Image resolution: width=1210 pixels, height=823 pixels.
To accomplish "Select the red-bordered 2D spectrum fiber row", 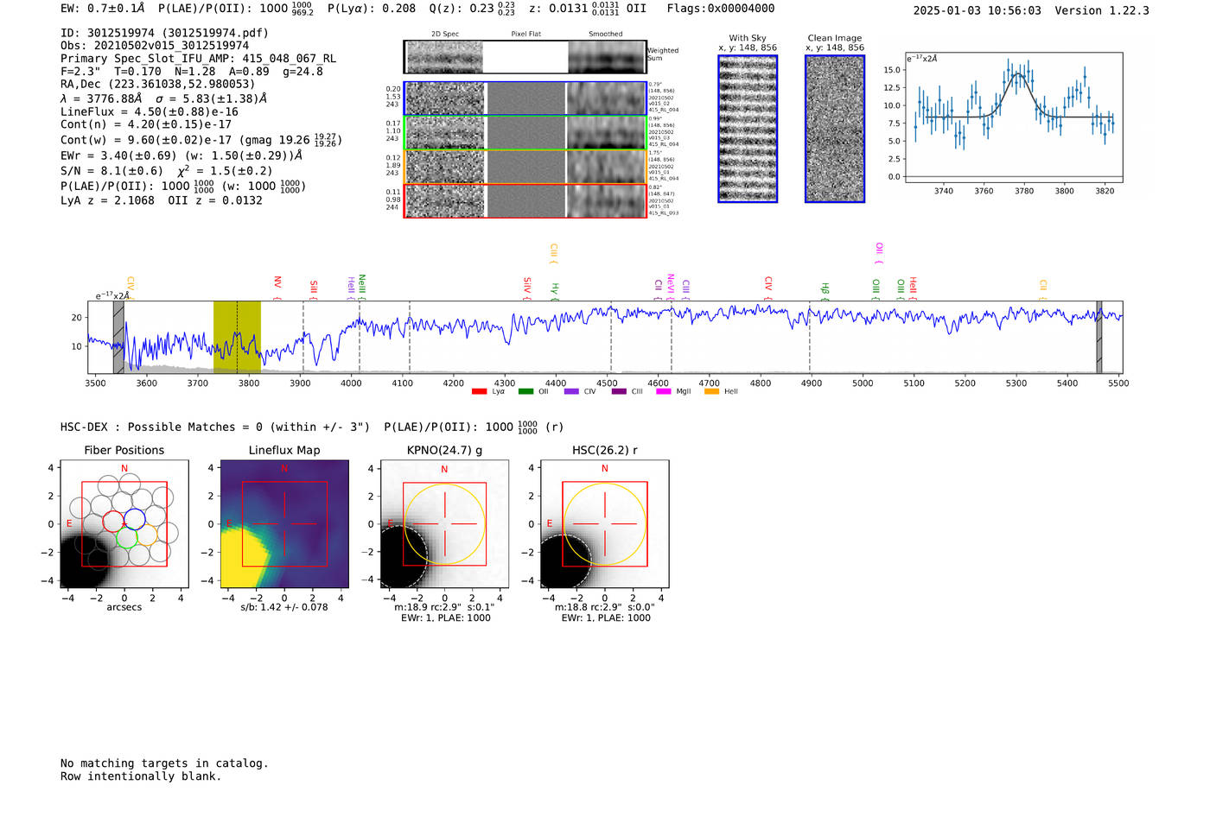I will 525,201.
